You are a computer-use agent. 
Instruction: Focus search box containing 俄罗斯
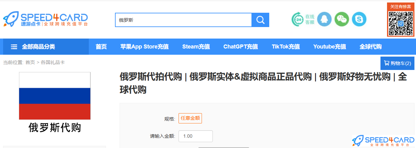coord(183,20)
